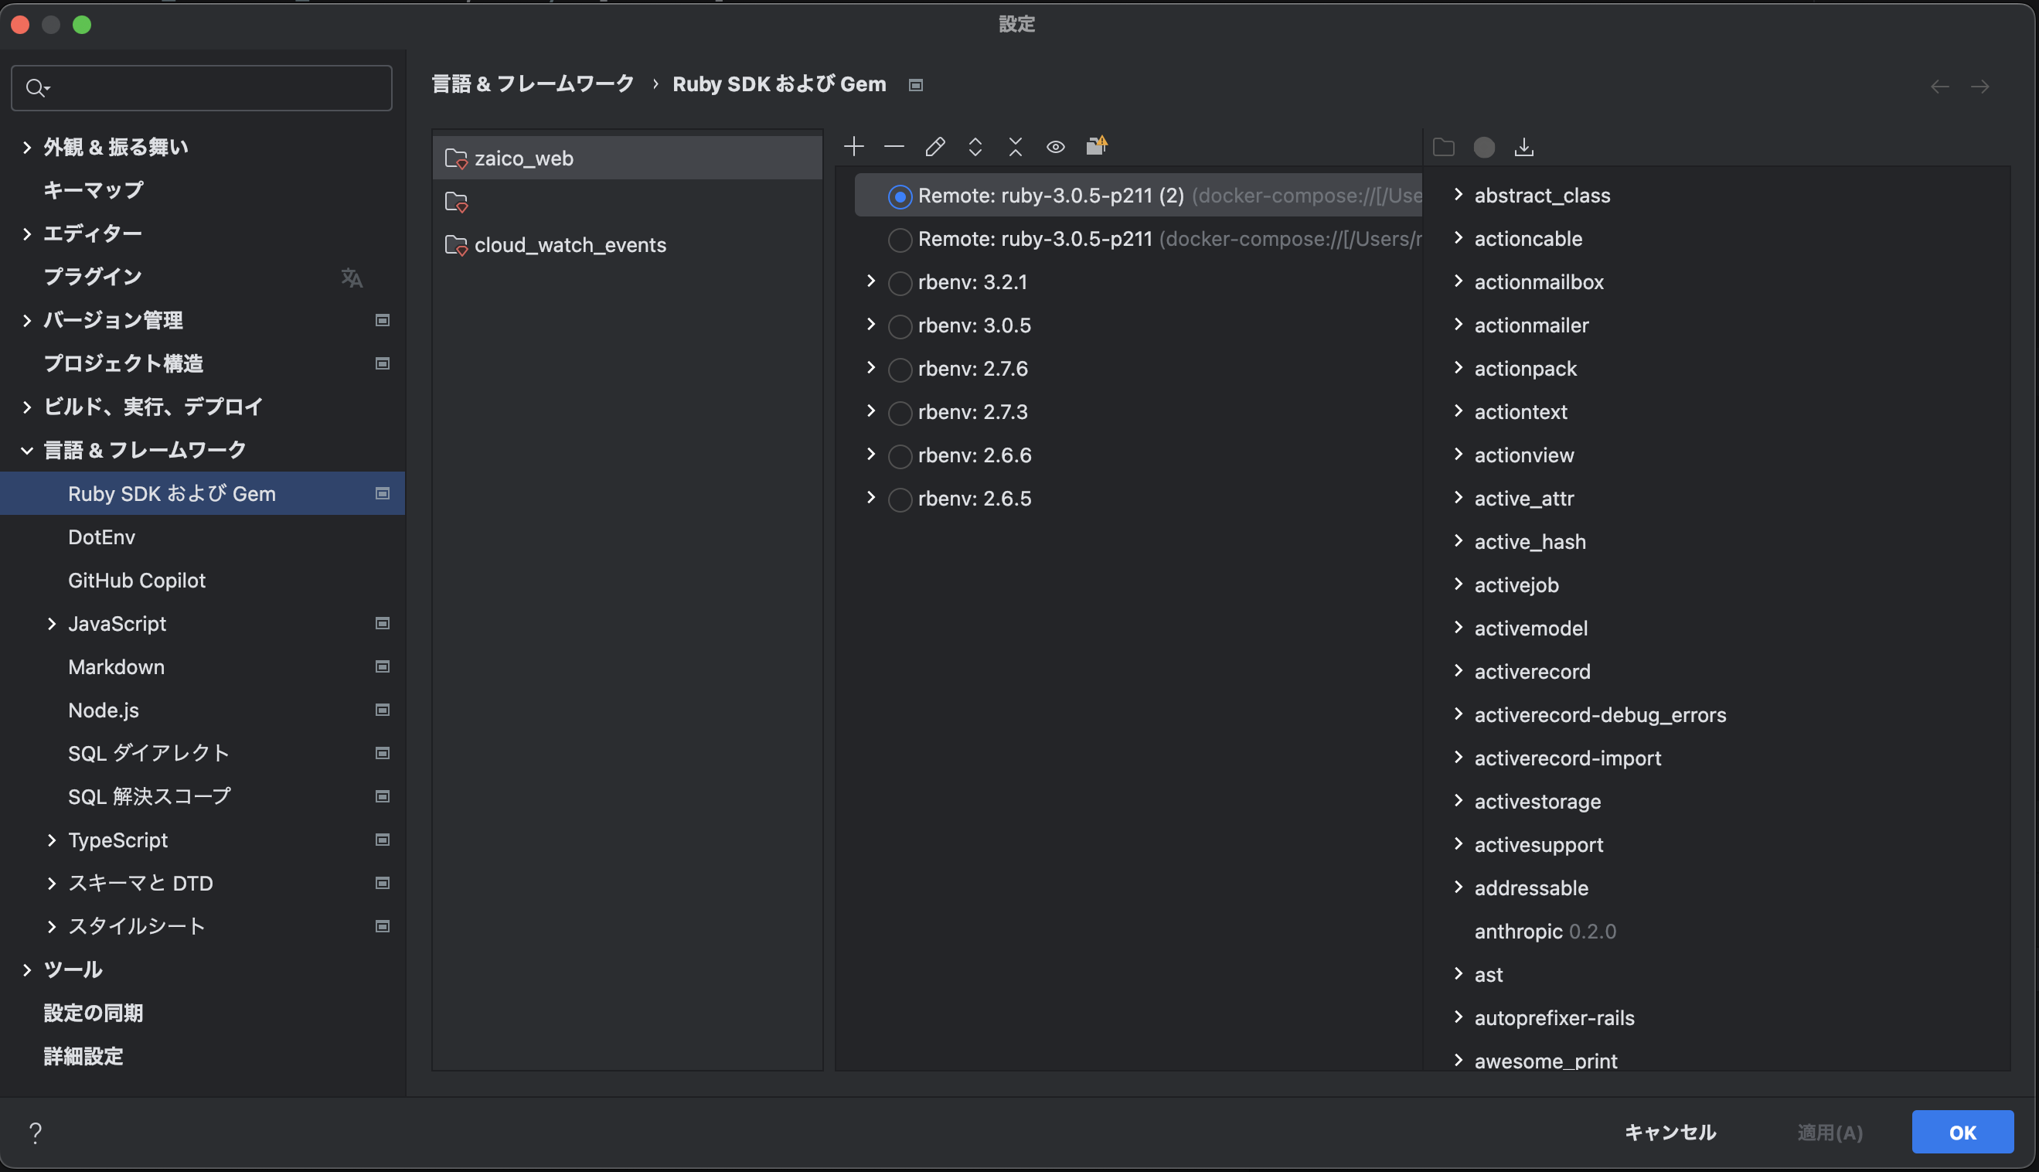Select rbenv: 2.6.5 radio button

tap(900, 500)
